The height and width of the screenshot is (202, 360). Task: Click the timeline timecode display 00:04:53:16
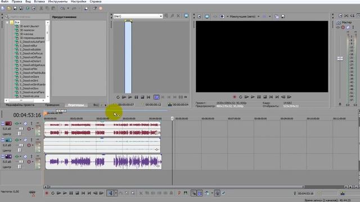click(27, 115)
